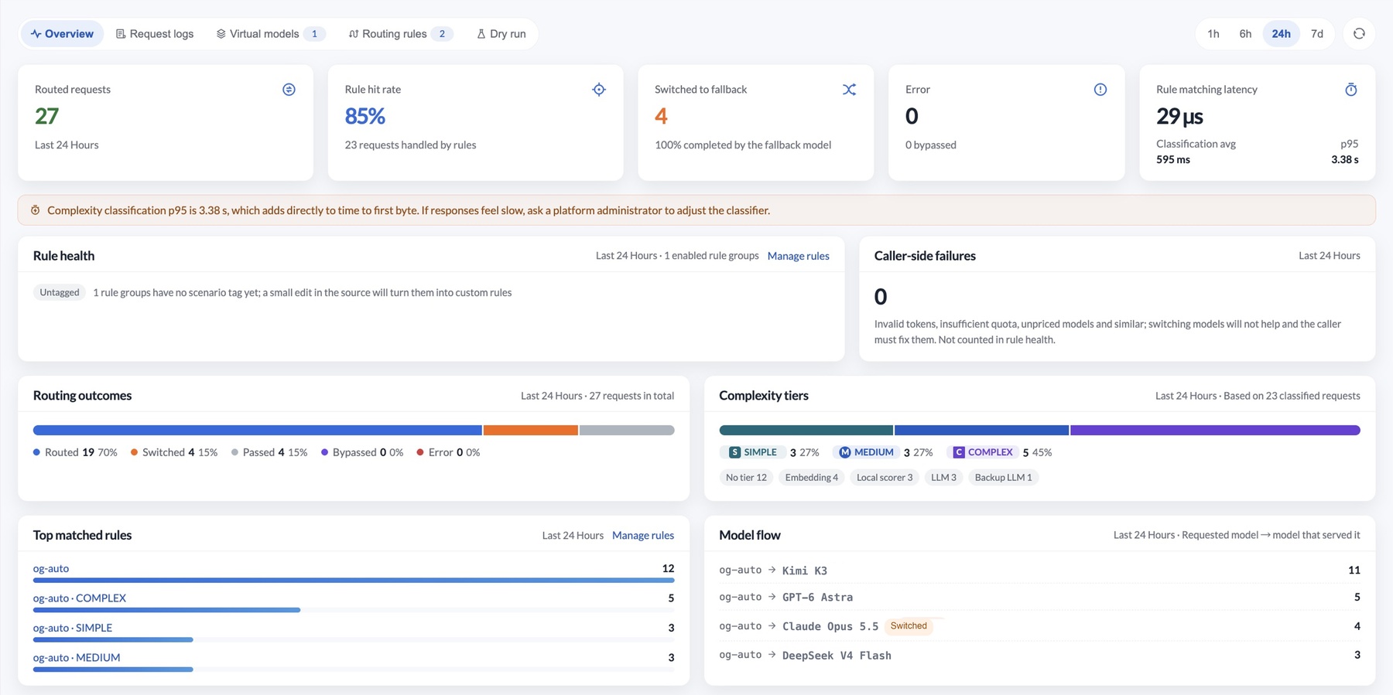1393x695 pixels.
Task: Open the Dry run tab
Action: coord(501,34)
